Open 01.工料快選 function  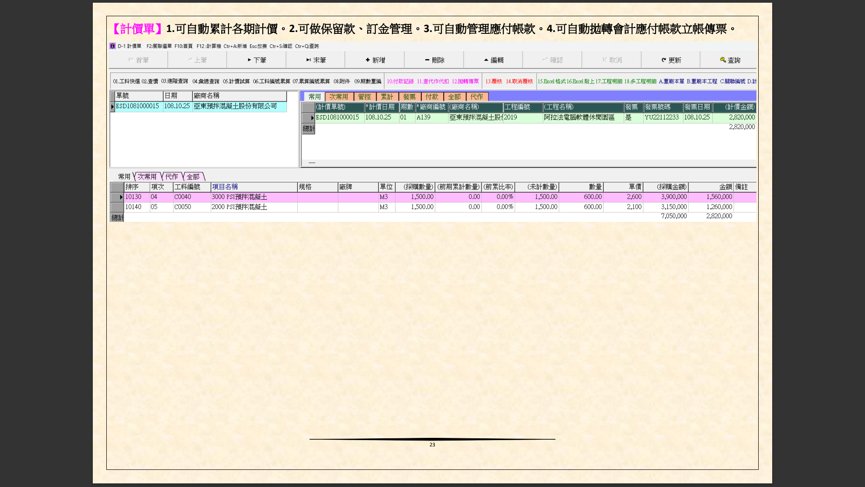point(127,82)
